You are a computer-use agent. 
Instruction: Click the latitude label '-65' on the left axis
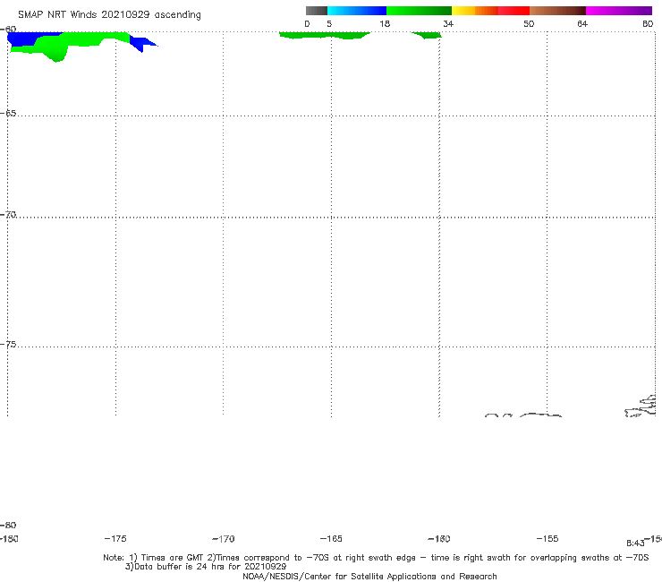[x=8, y=114]
